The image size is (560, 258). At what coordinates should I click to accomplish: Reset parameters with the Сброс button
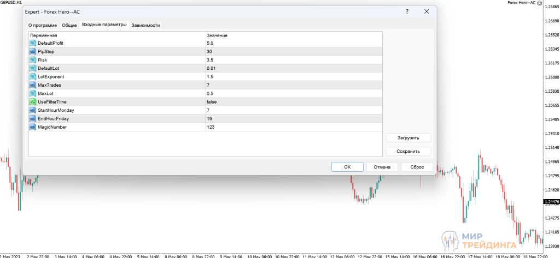coord(417,167)
